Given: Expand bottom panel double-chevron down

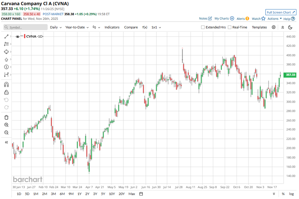Looking at the screenshot, I should (274, 194).
